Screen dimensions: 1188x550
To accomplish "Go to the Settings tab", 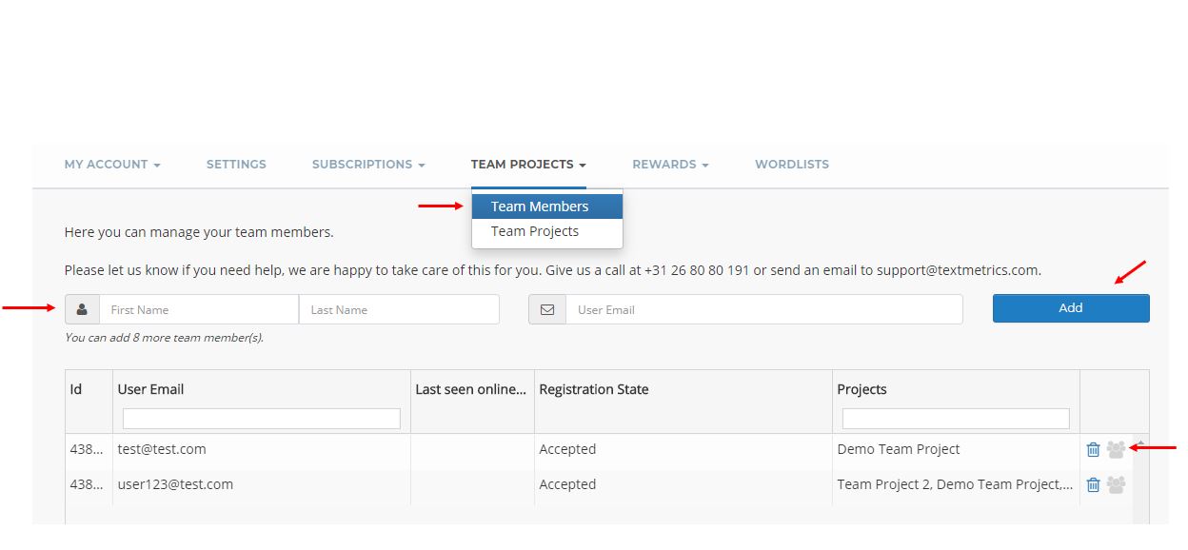I will [x=236, y=165].
